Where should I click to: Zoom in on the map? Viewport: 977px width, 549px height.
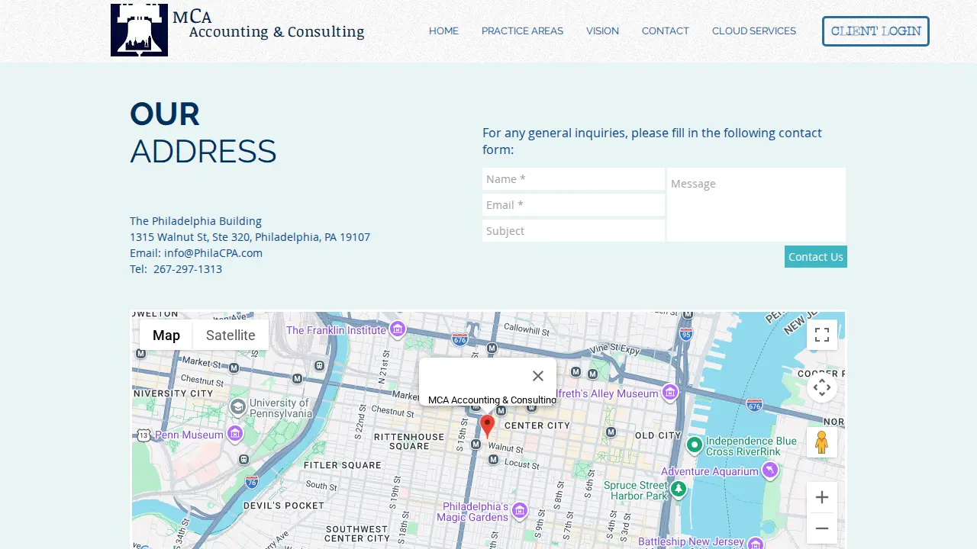click(x=822, y=497)
